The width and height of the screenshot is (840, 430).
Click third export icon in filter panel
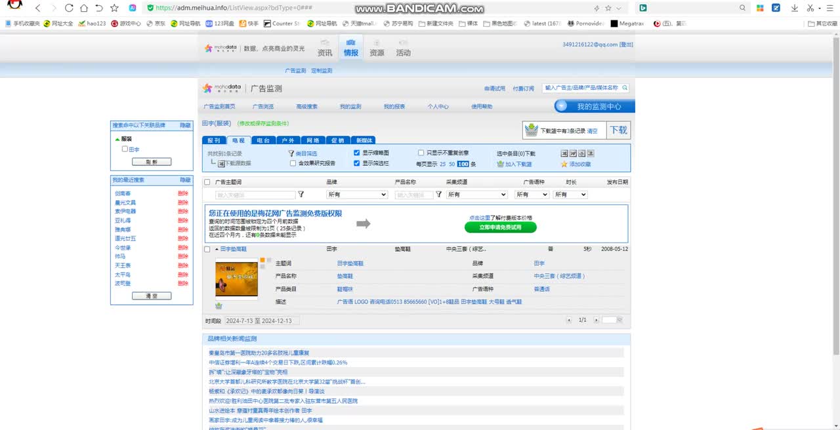pos(581,153)
